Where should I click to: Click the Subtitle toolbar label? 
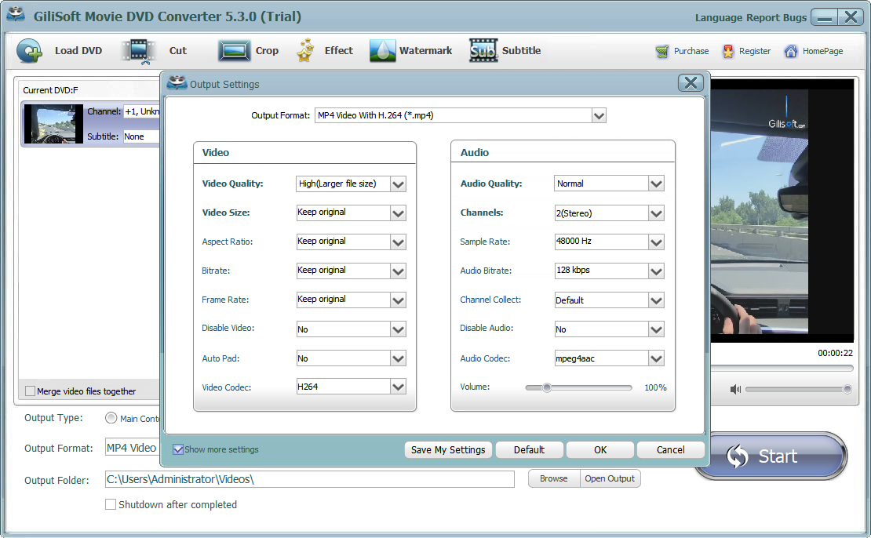(521, 50)
